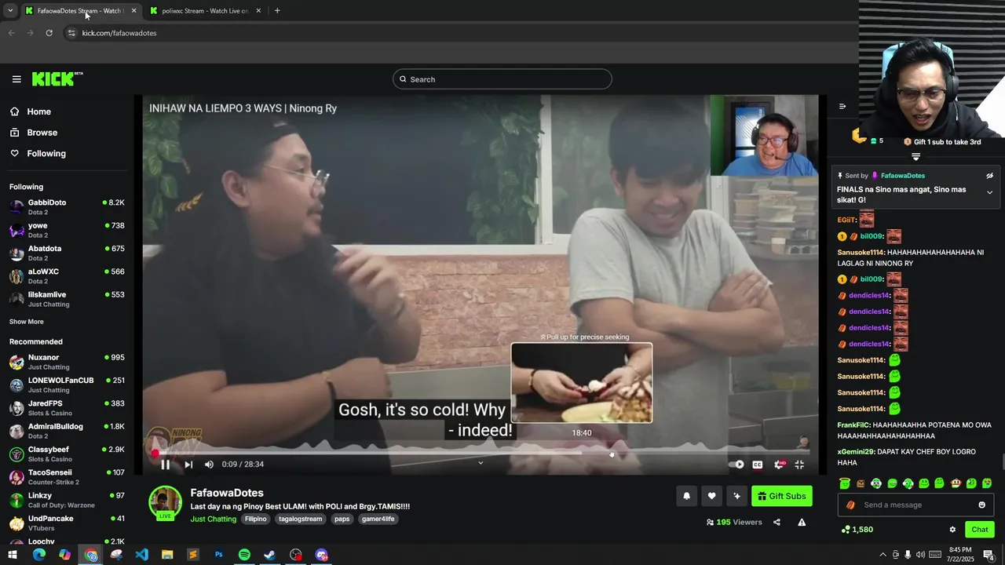
Task: Share the stream
Action: point(777,523)
